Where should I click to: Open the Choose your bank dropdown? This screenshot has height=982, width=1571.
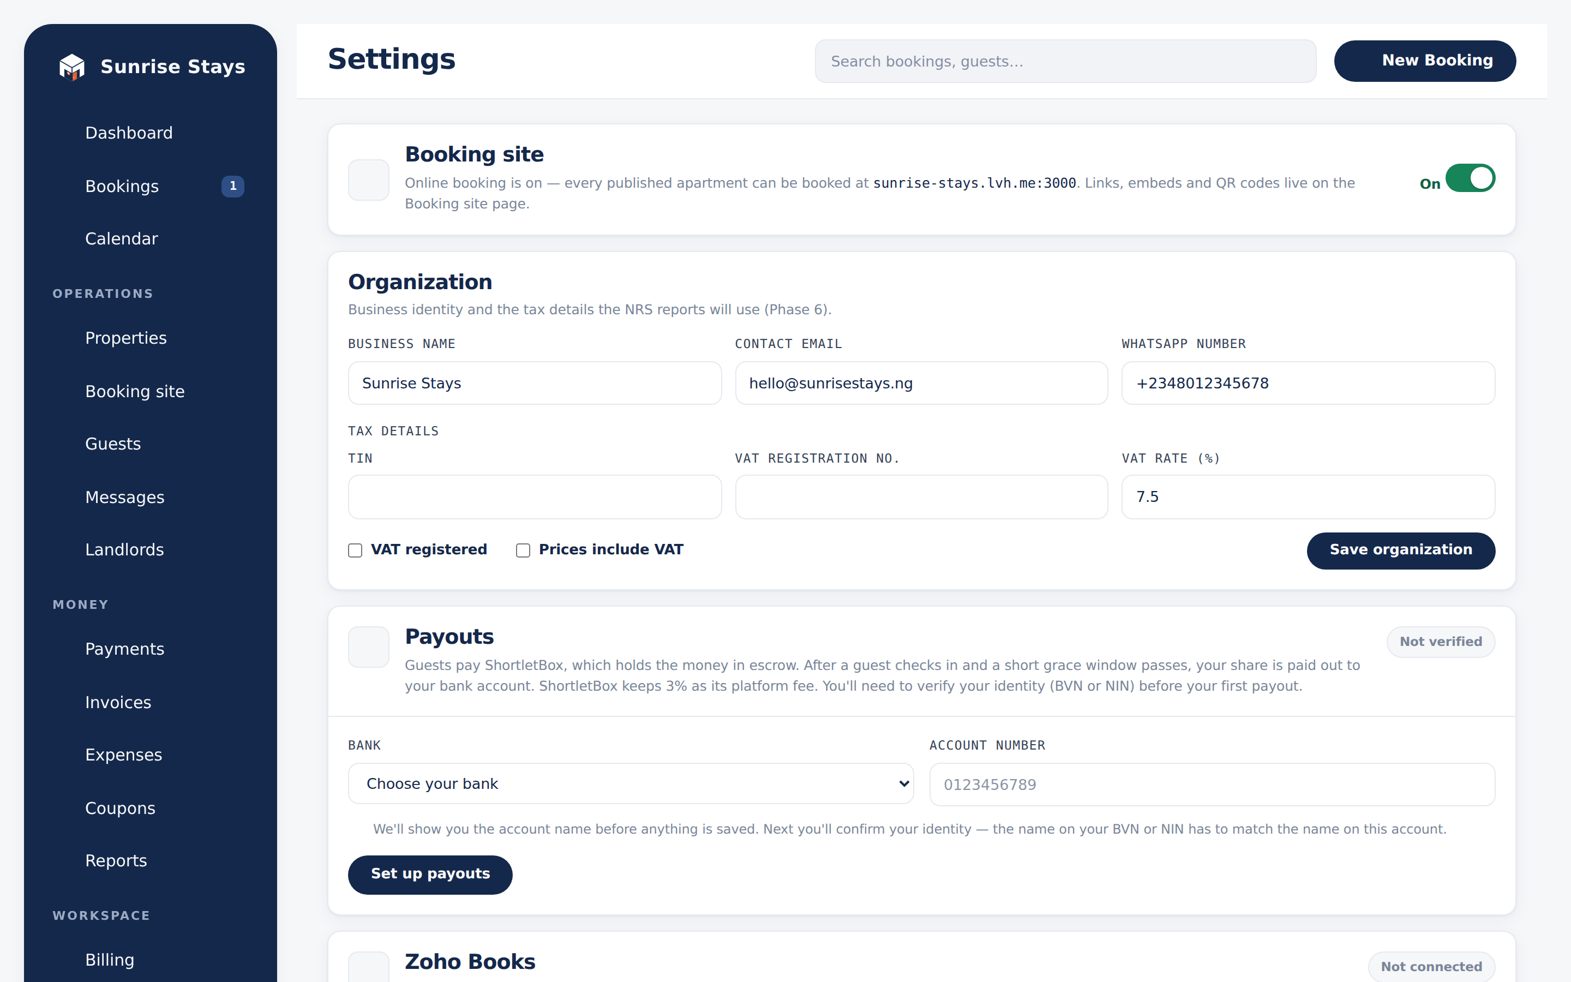631,784
